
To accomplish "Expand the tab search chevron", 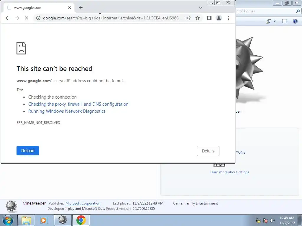I will click(201, 8).
